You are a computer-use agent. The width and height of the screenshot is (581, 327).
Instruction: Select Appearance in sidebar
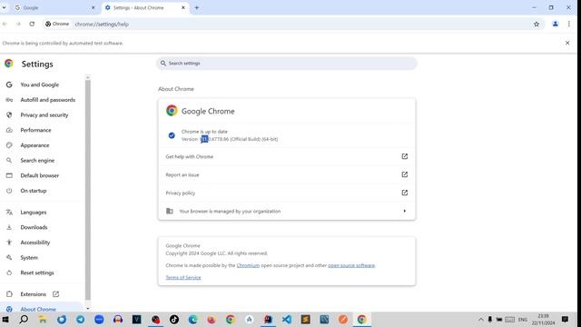[x=34, y=145]
